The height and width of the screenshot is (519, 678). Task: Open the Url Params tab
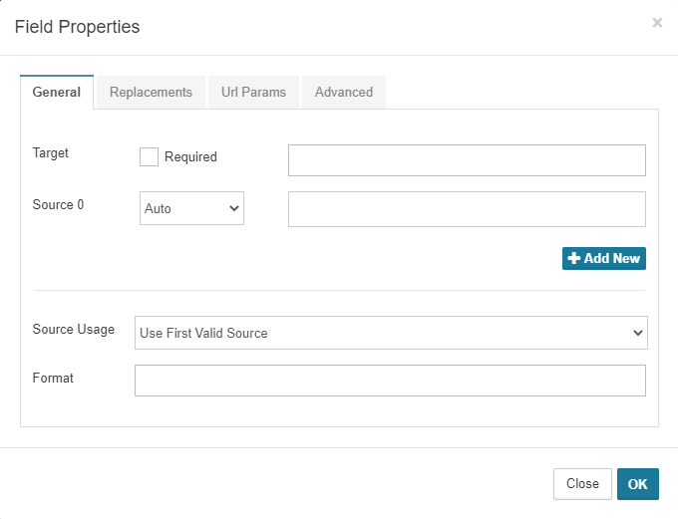coord(253,92)
